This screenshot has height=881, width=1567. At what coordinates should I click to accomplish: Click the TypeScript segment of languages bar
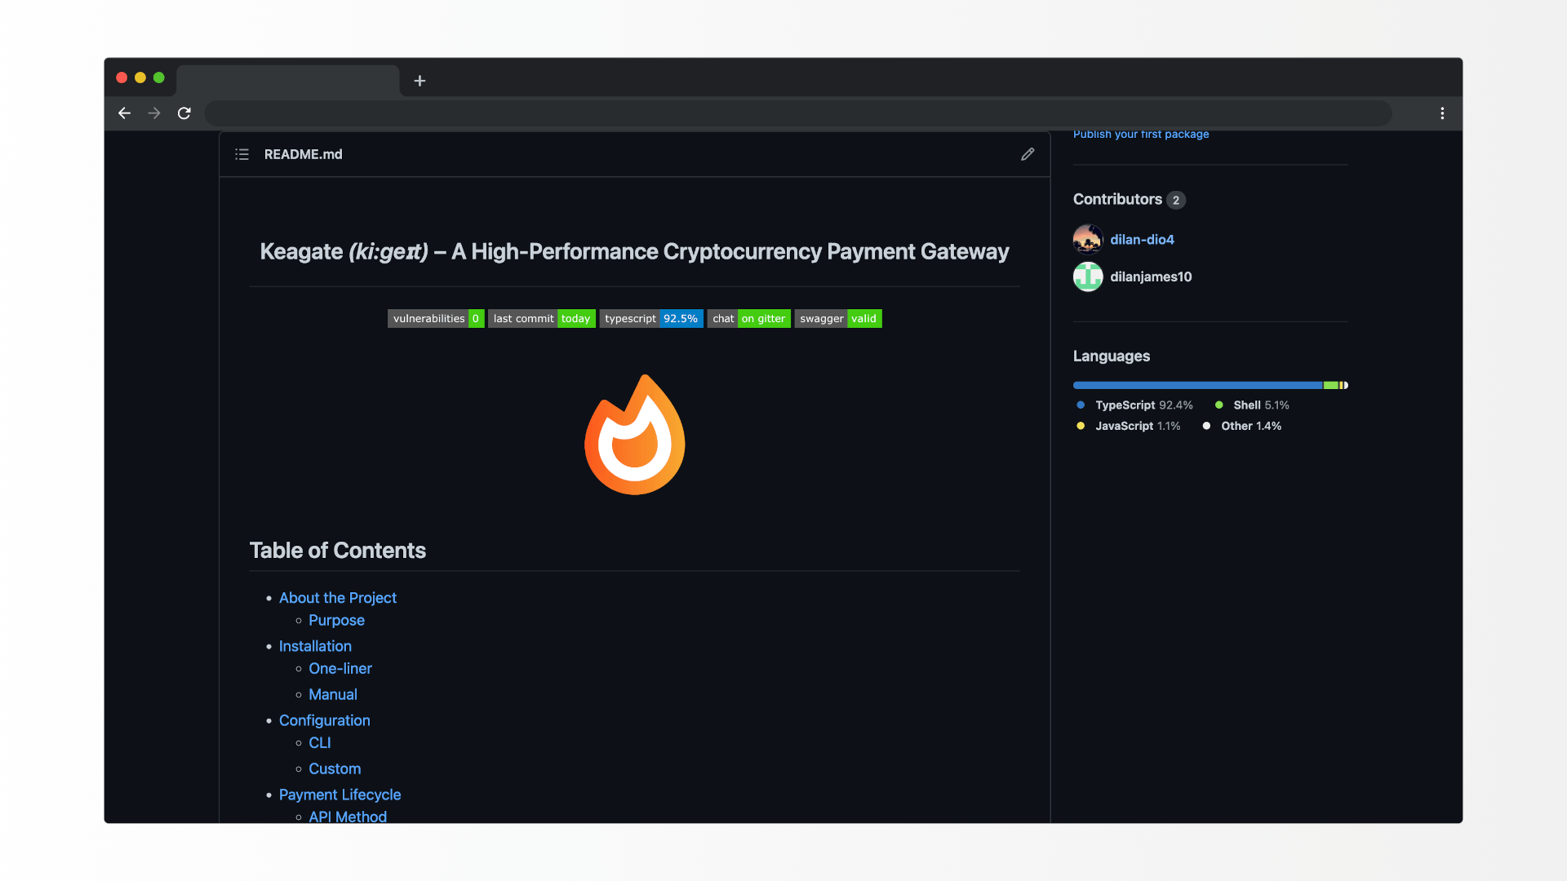tap(1197, 385)
